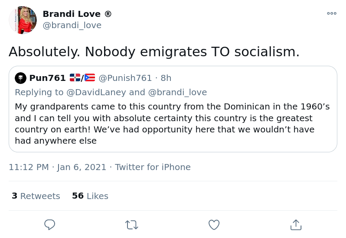Open the @brandi_love handle under the name
Screen dimensions: 346x238
click(x=72, y=25)
